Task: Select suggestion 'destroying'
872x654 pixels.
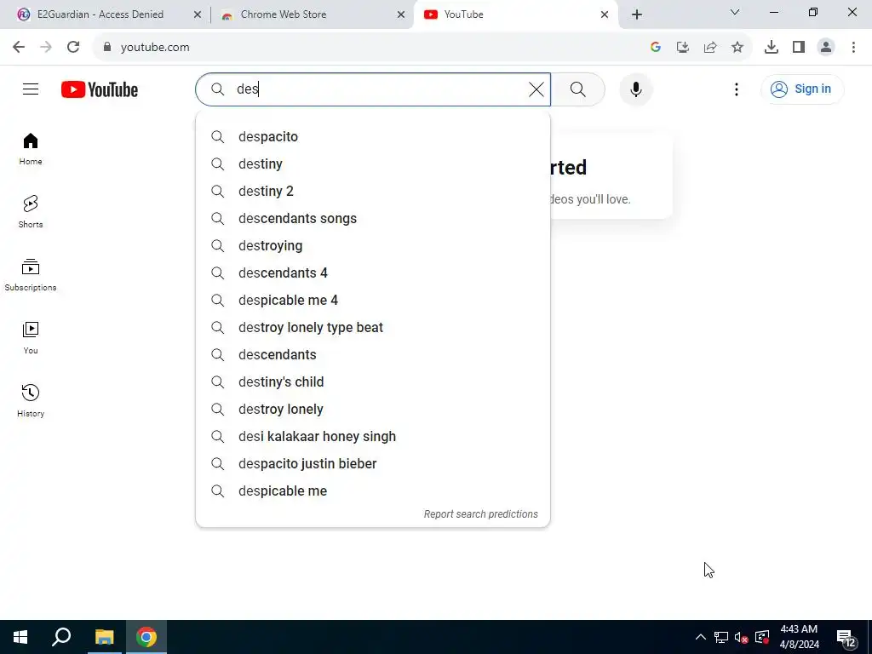Action: tap(373, 246)
